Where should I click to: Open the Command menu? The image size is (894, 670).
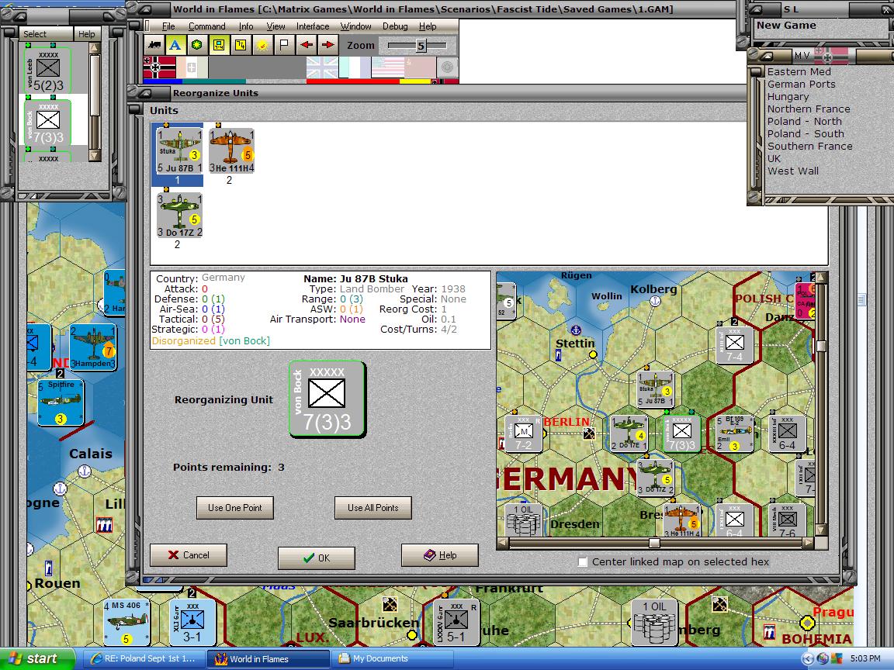tap(207, 26)
